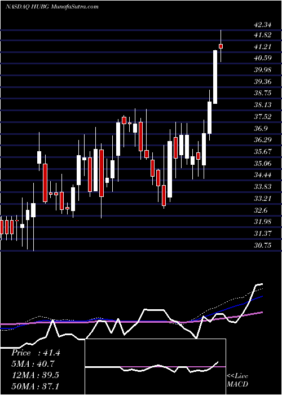282x395 pixels.
Task: Click the latest small red candlestick near 41.21
Action: 221,46
